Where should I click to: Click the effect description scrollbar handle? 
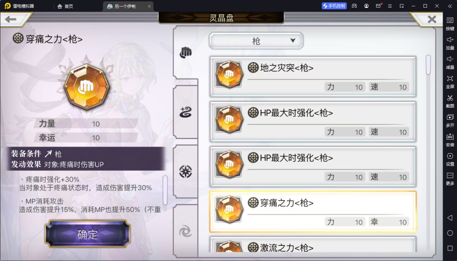click(165, 190)
